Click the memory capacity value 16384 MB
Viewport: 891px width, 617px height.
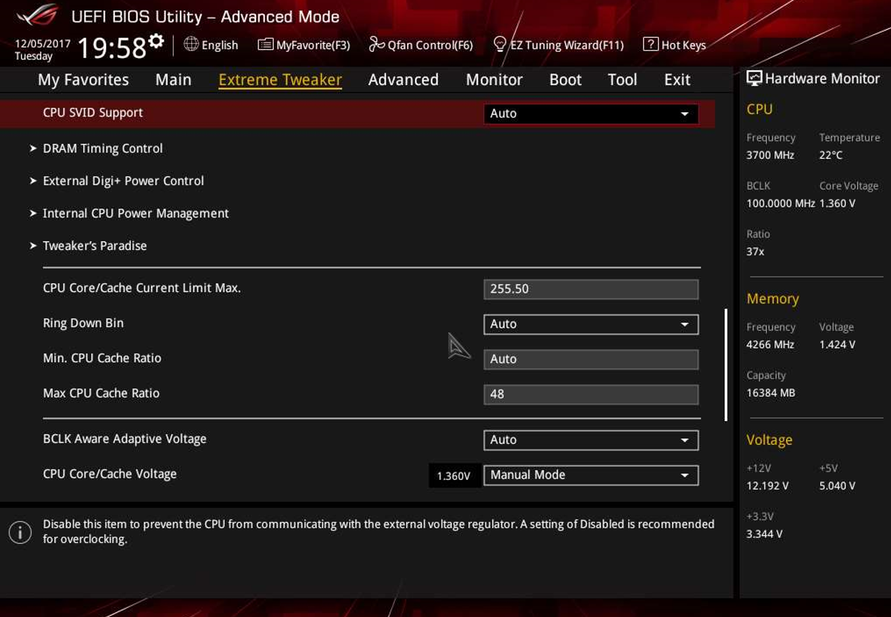click(771, 393)
